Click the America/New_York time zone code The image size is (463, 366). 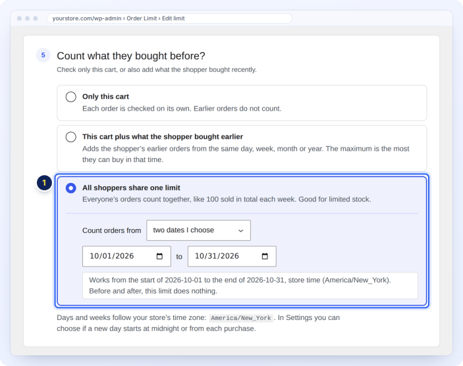pyautogui.click(x=241, y=318)
